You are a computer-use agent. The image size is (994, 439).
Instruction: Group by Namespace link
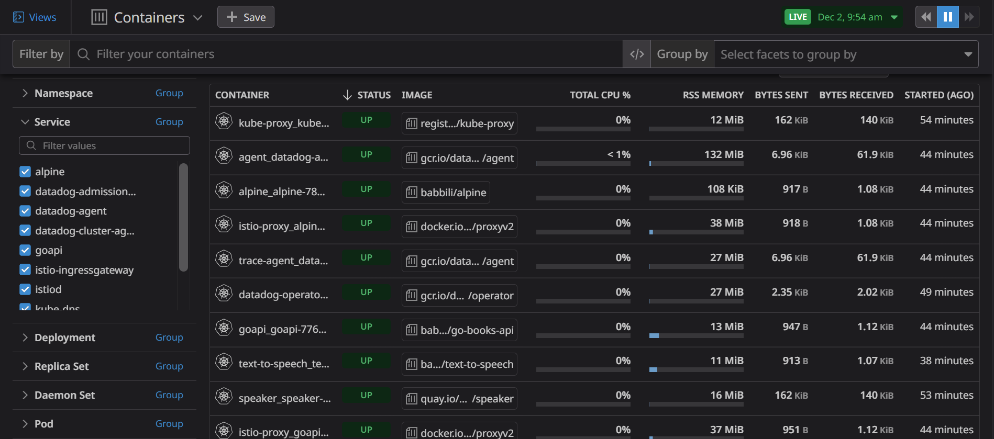pyautogui.click(x=169, y=93)
